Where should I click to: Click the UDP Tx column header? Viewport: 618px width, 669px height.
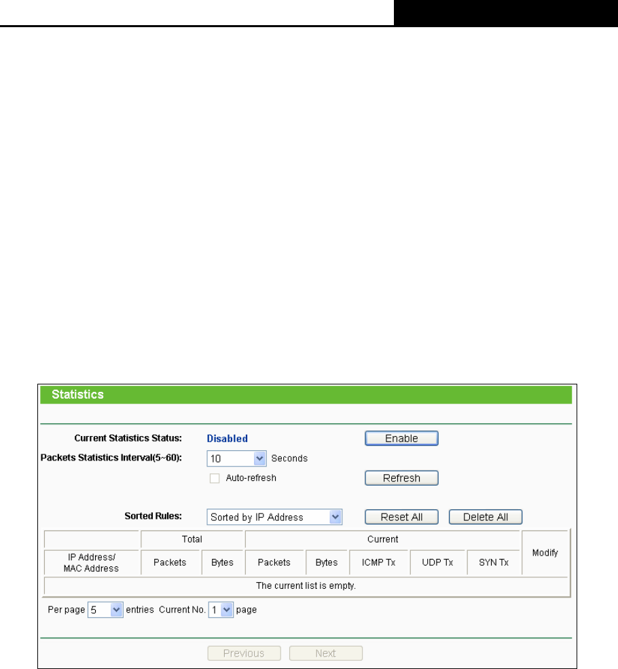coord(437,562)
